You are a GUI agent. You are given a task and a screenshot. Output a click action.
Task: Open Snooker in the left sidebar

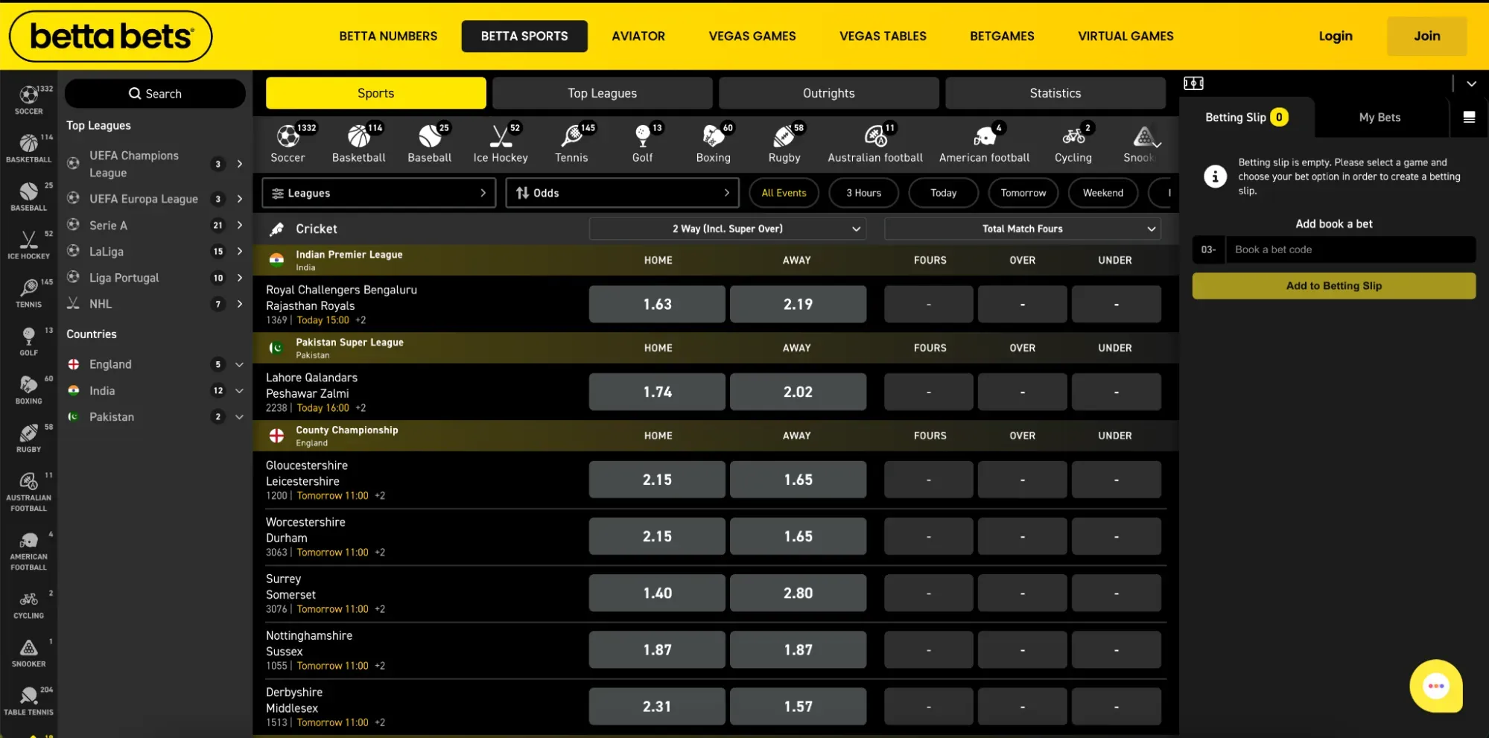[28, 653]
